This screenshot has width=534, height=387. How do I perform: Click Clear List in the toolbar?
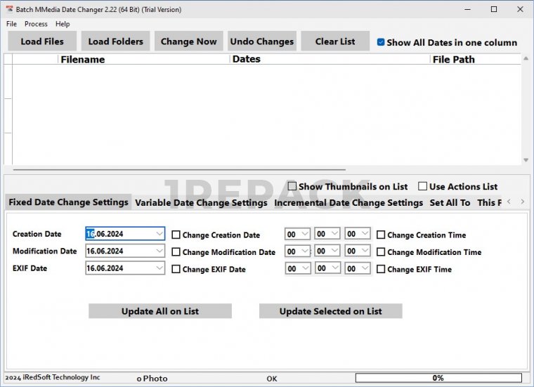[335, 41]
